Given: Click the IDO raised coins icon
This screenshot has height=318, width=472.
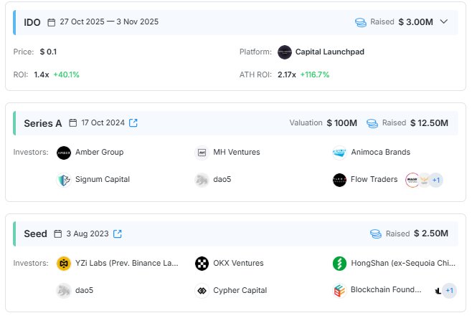Looking at the screenshot, I should (361, 22).
